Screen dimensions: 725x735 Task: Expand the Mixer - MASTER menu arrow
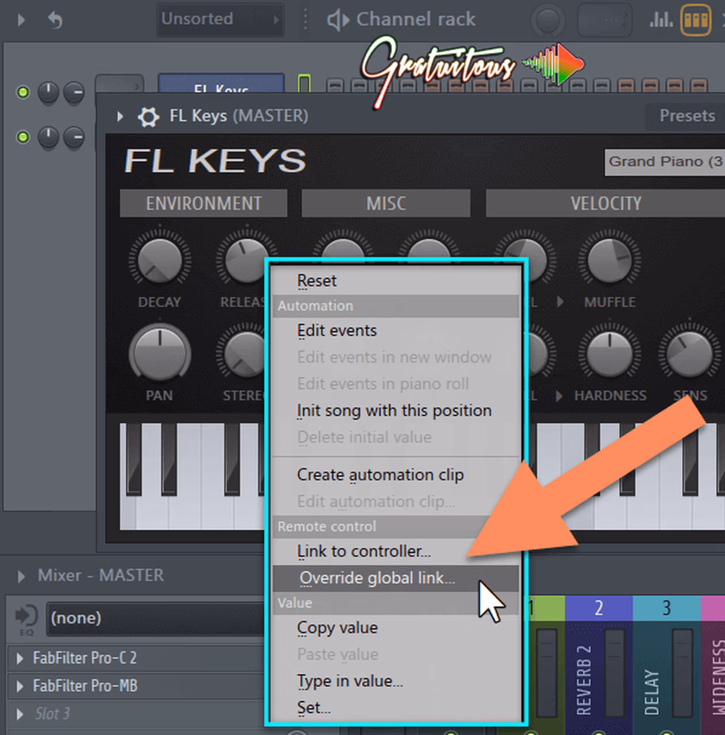pos(21,576)
